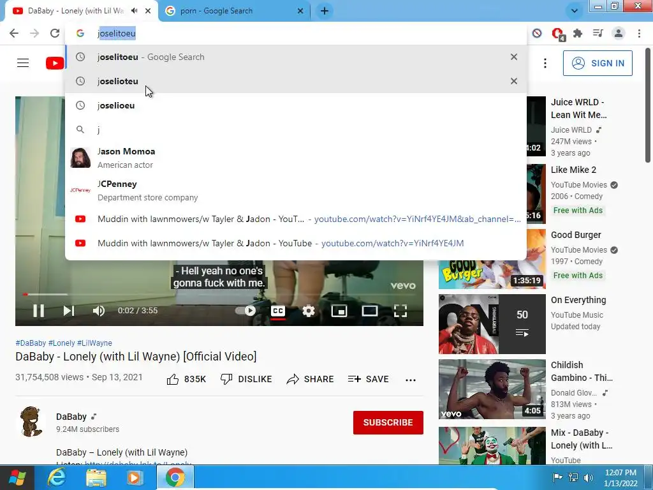
Task: Select the 'j' search suggestion
Action: (296, 130)
